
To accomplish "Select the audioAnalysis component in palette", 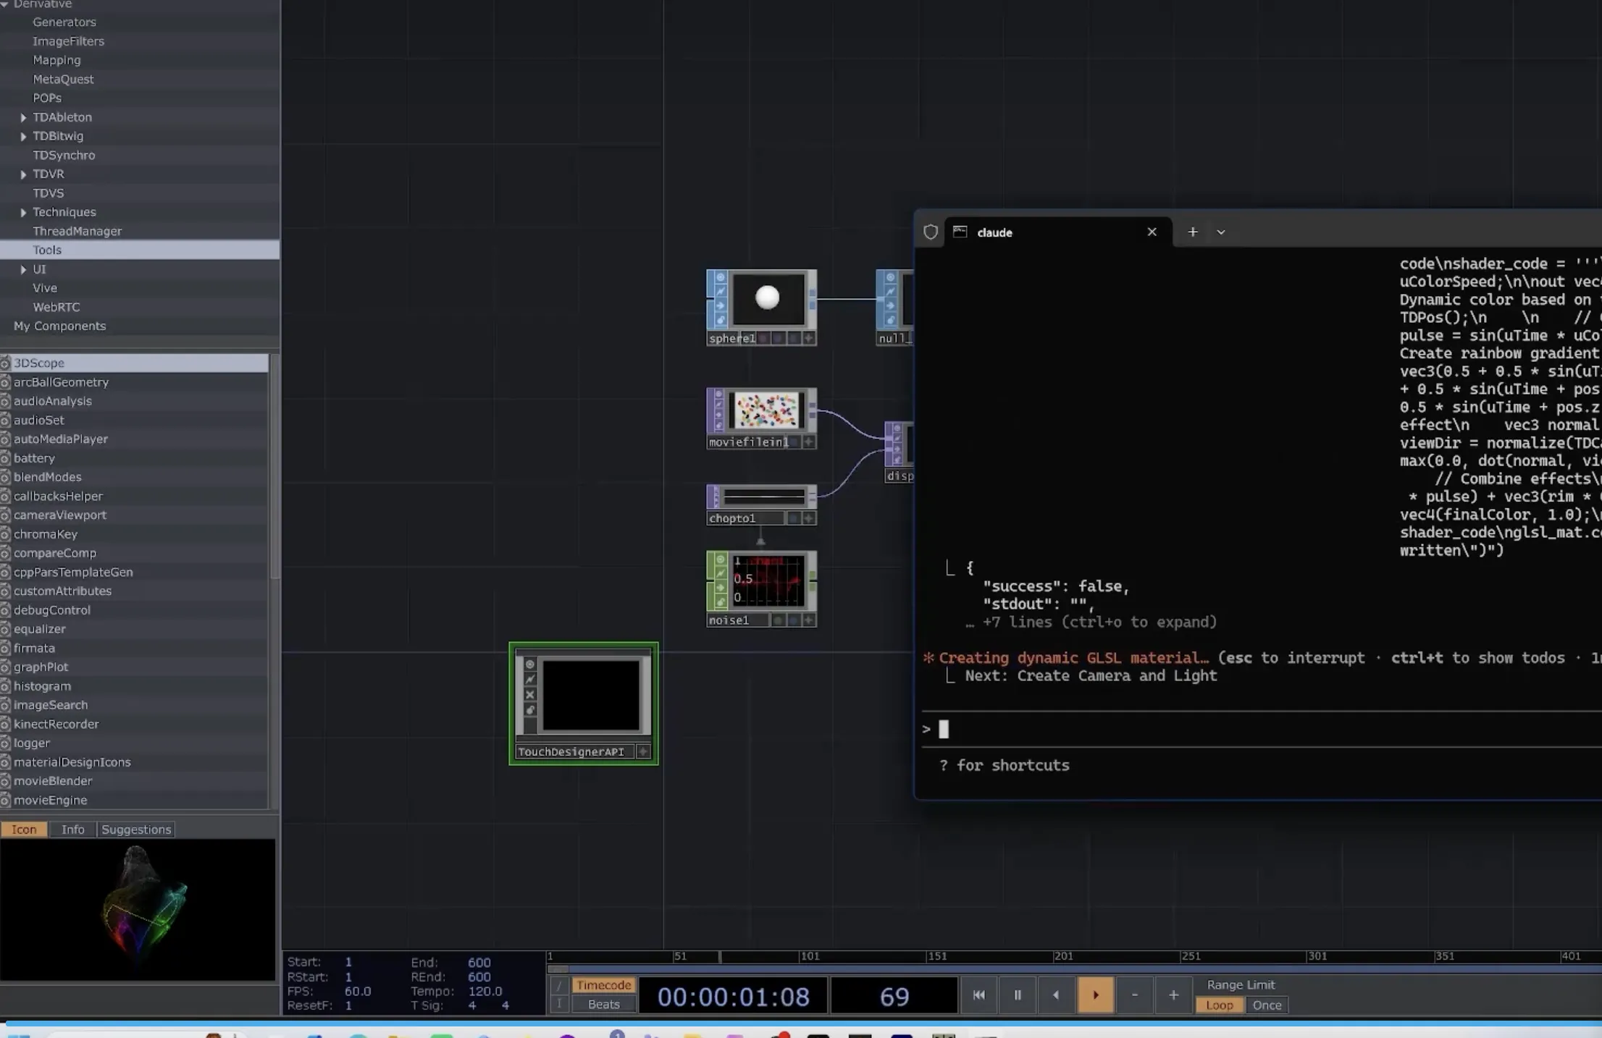I will point(53,401).
